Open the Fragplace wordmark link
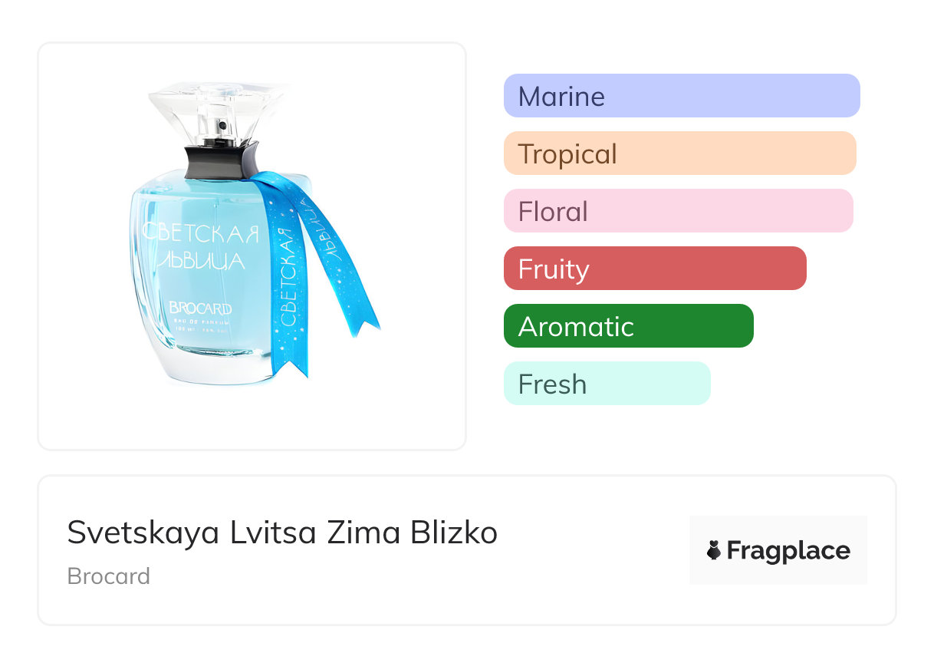 tap(788, 551)
